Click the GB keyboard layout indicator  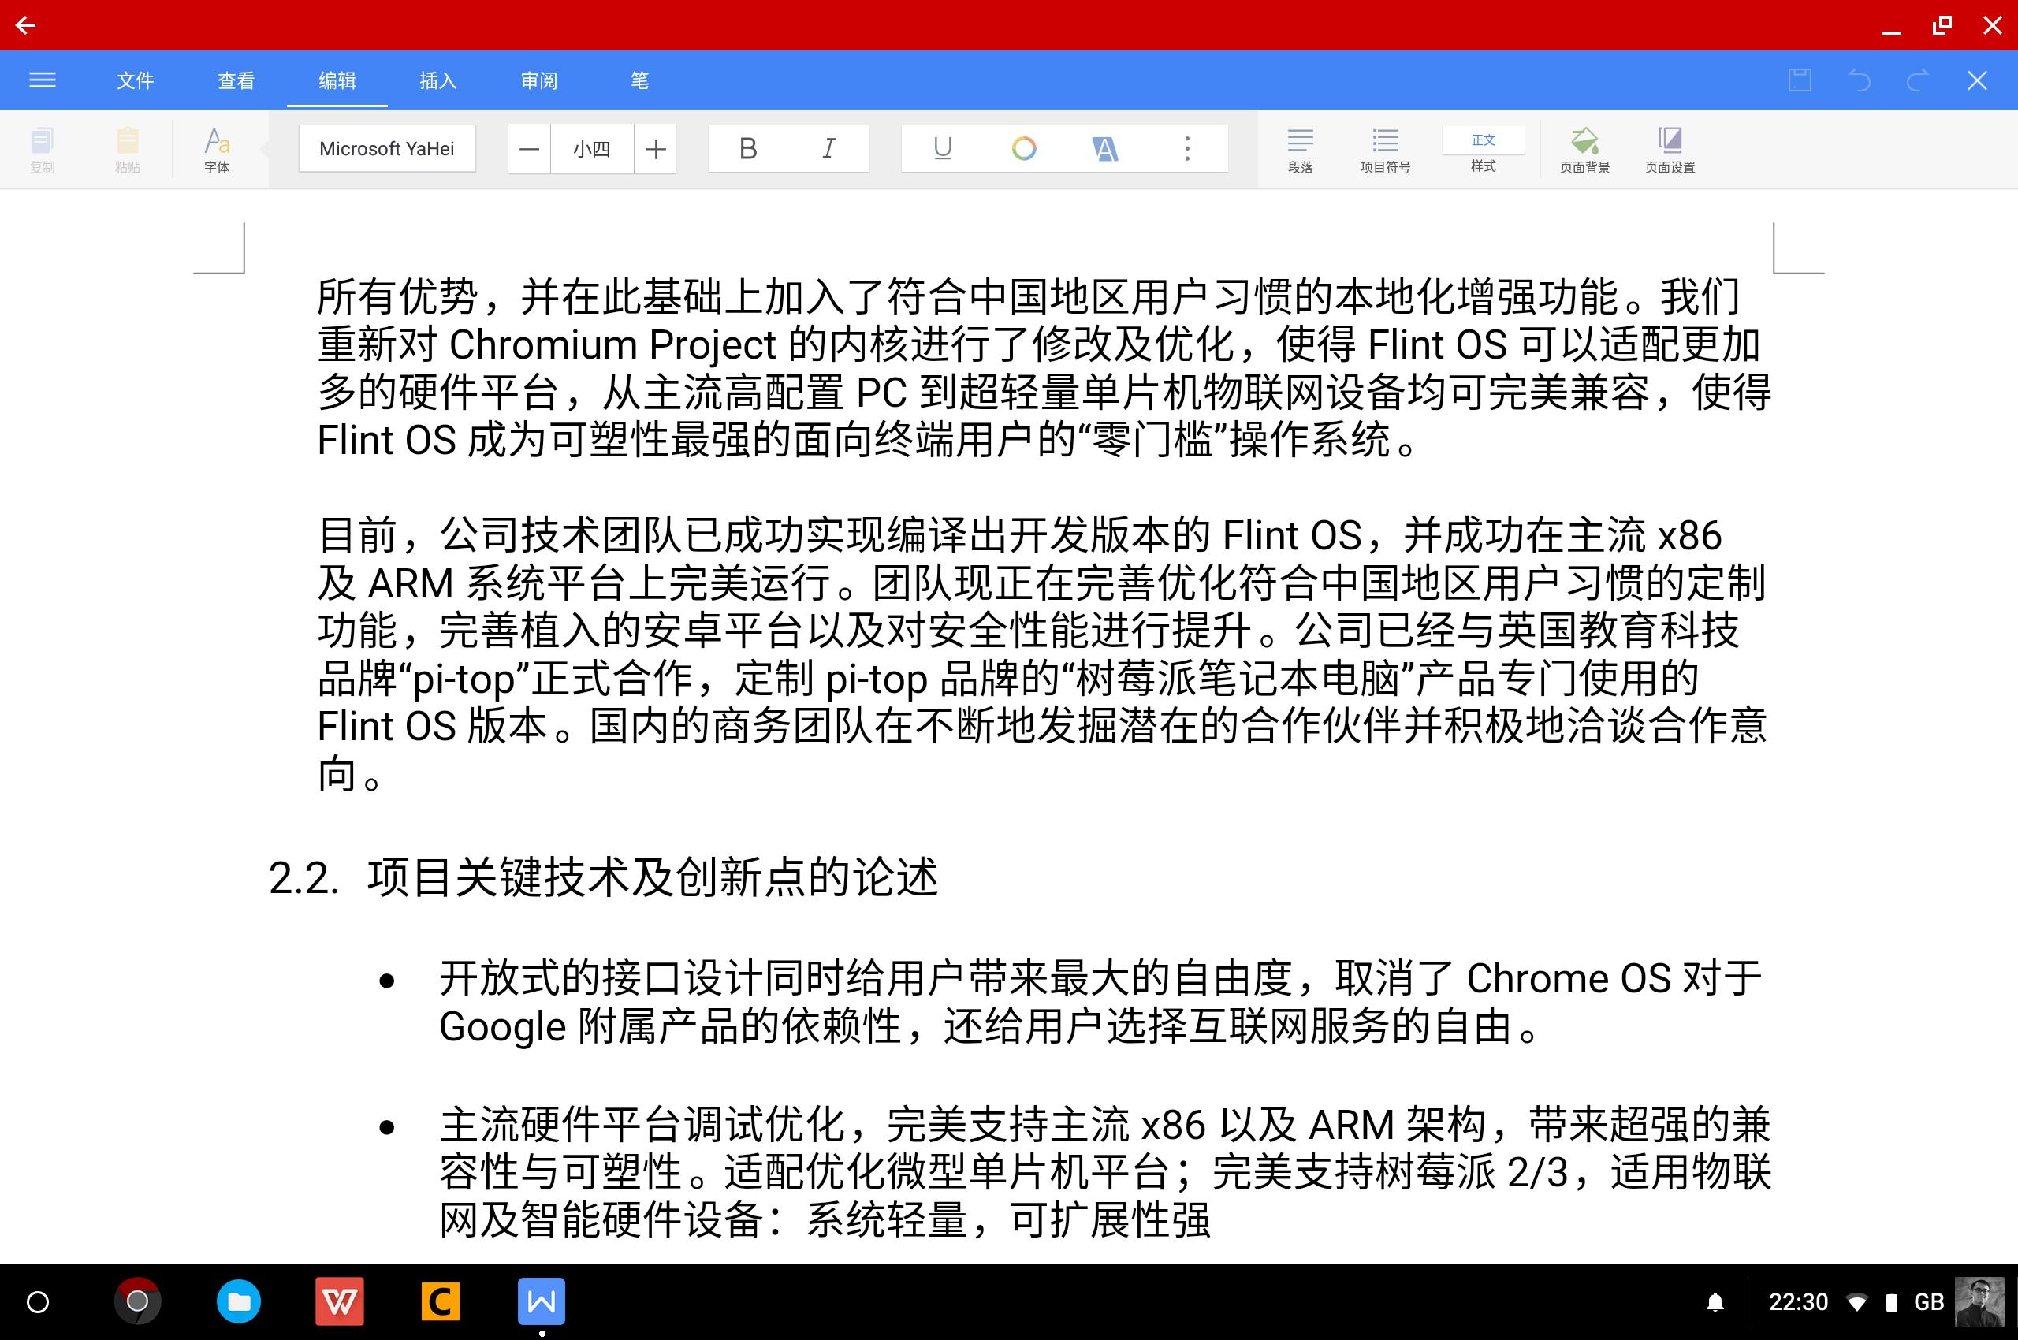click(x=1928, y=1302)
